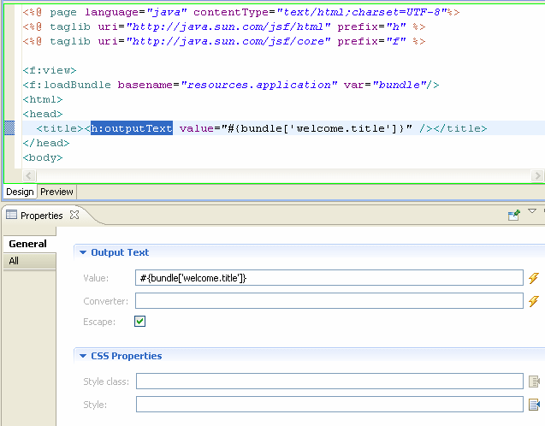Click the <f:view> tag line
This screenshot has height=426, width=545.
tap(50, 70)
